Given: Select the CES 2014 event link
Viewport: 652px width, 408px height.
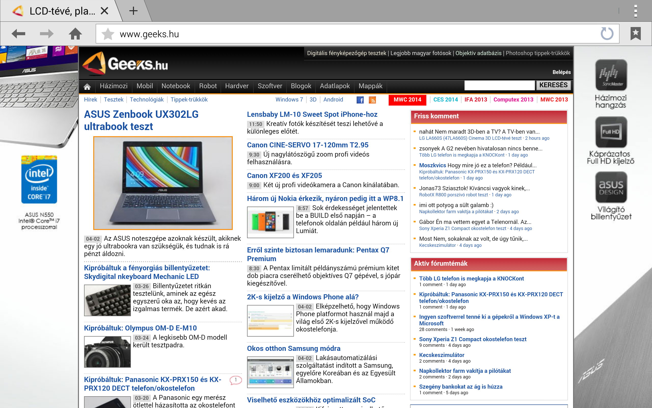Looking at the screenshot, I should pos(446,99).
